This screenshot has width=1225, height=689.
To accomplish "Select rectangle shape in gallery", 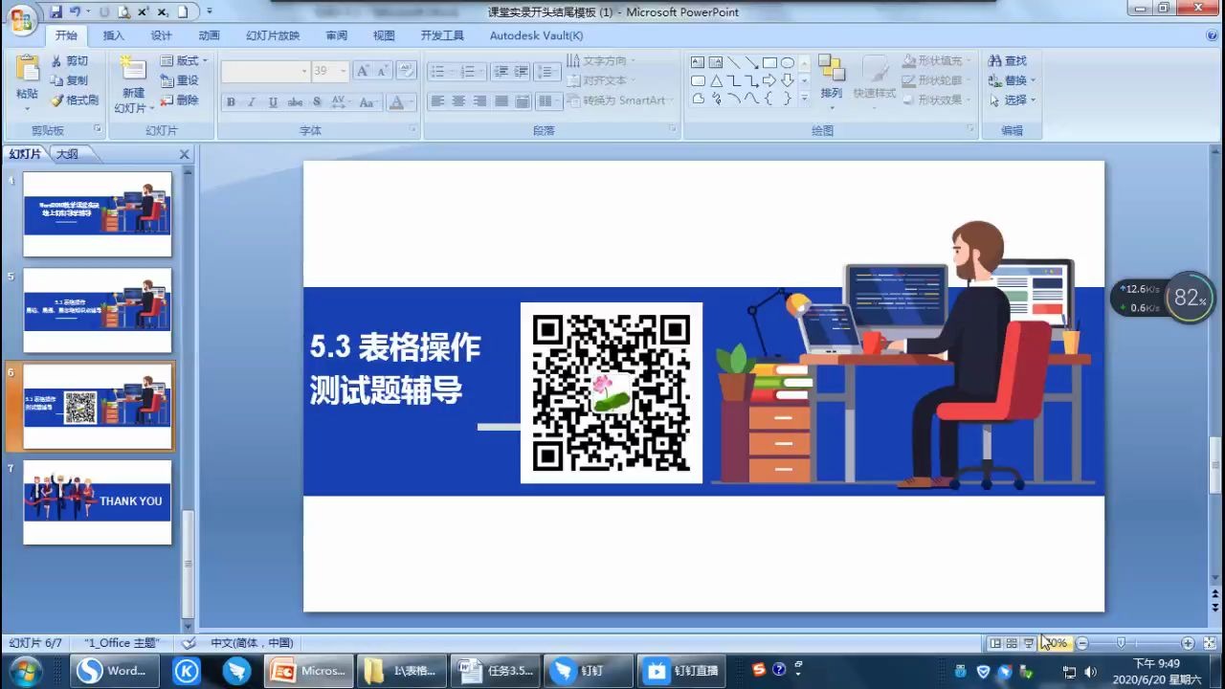I will coord(769,63).
